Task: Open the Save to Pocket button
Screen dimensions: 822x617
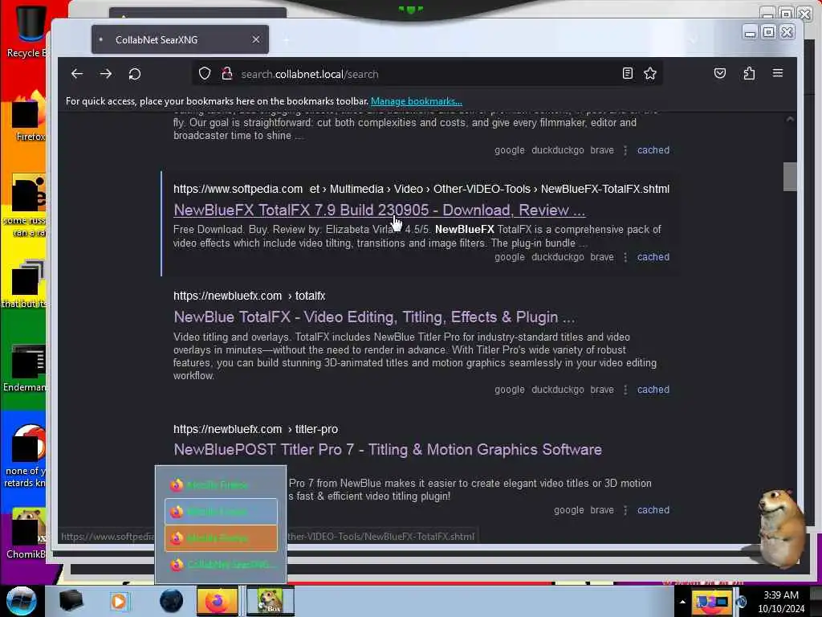Action: 720,73
